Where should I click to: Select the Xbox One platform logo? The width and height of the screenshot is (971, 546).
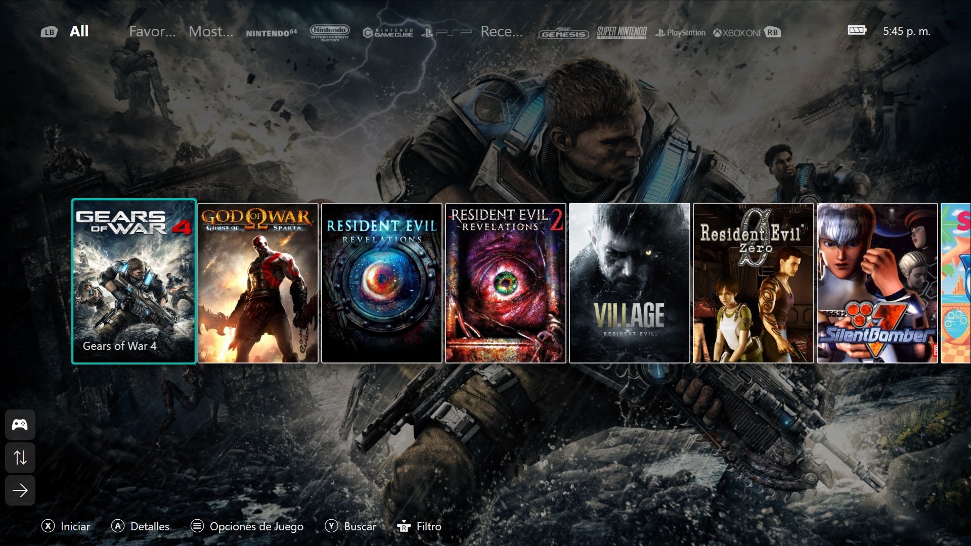pyautogui.click(x=737, y=33)
